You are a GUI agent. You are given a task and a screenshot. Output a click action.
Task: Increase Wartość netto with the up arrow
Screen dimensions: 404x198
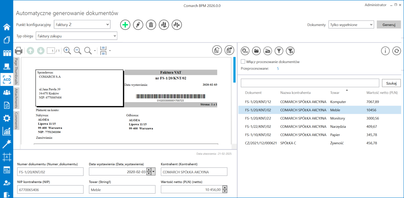point(225,188)
